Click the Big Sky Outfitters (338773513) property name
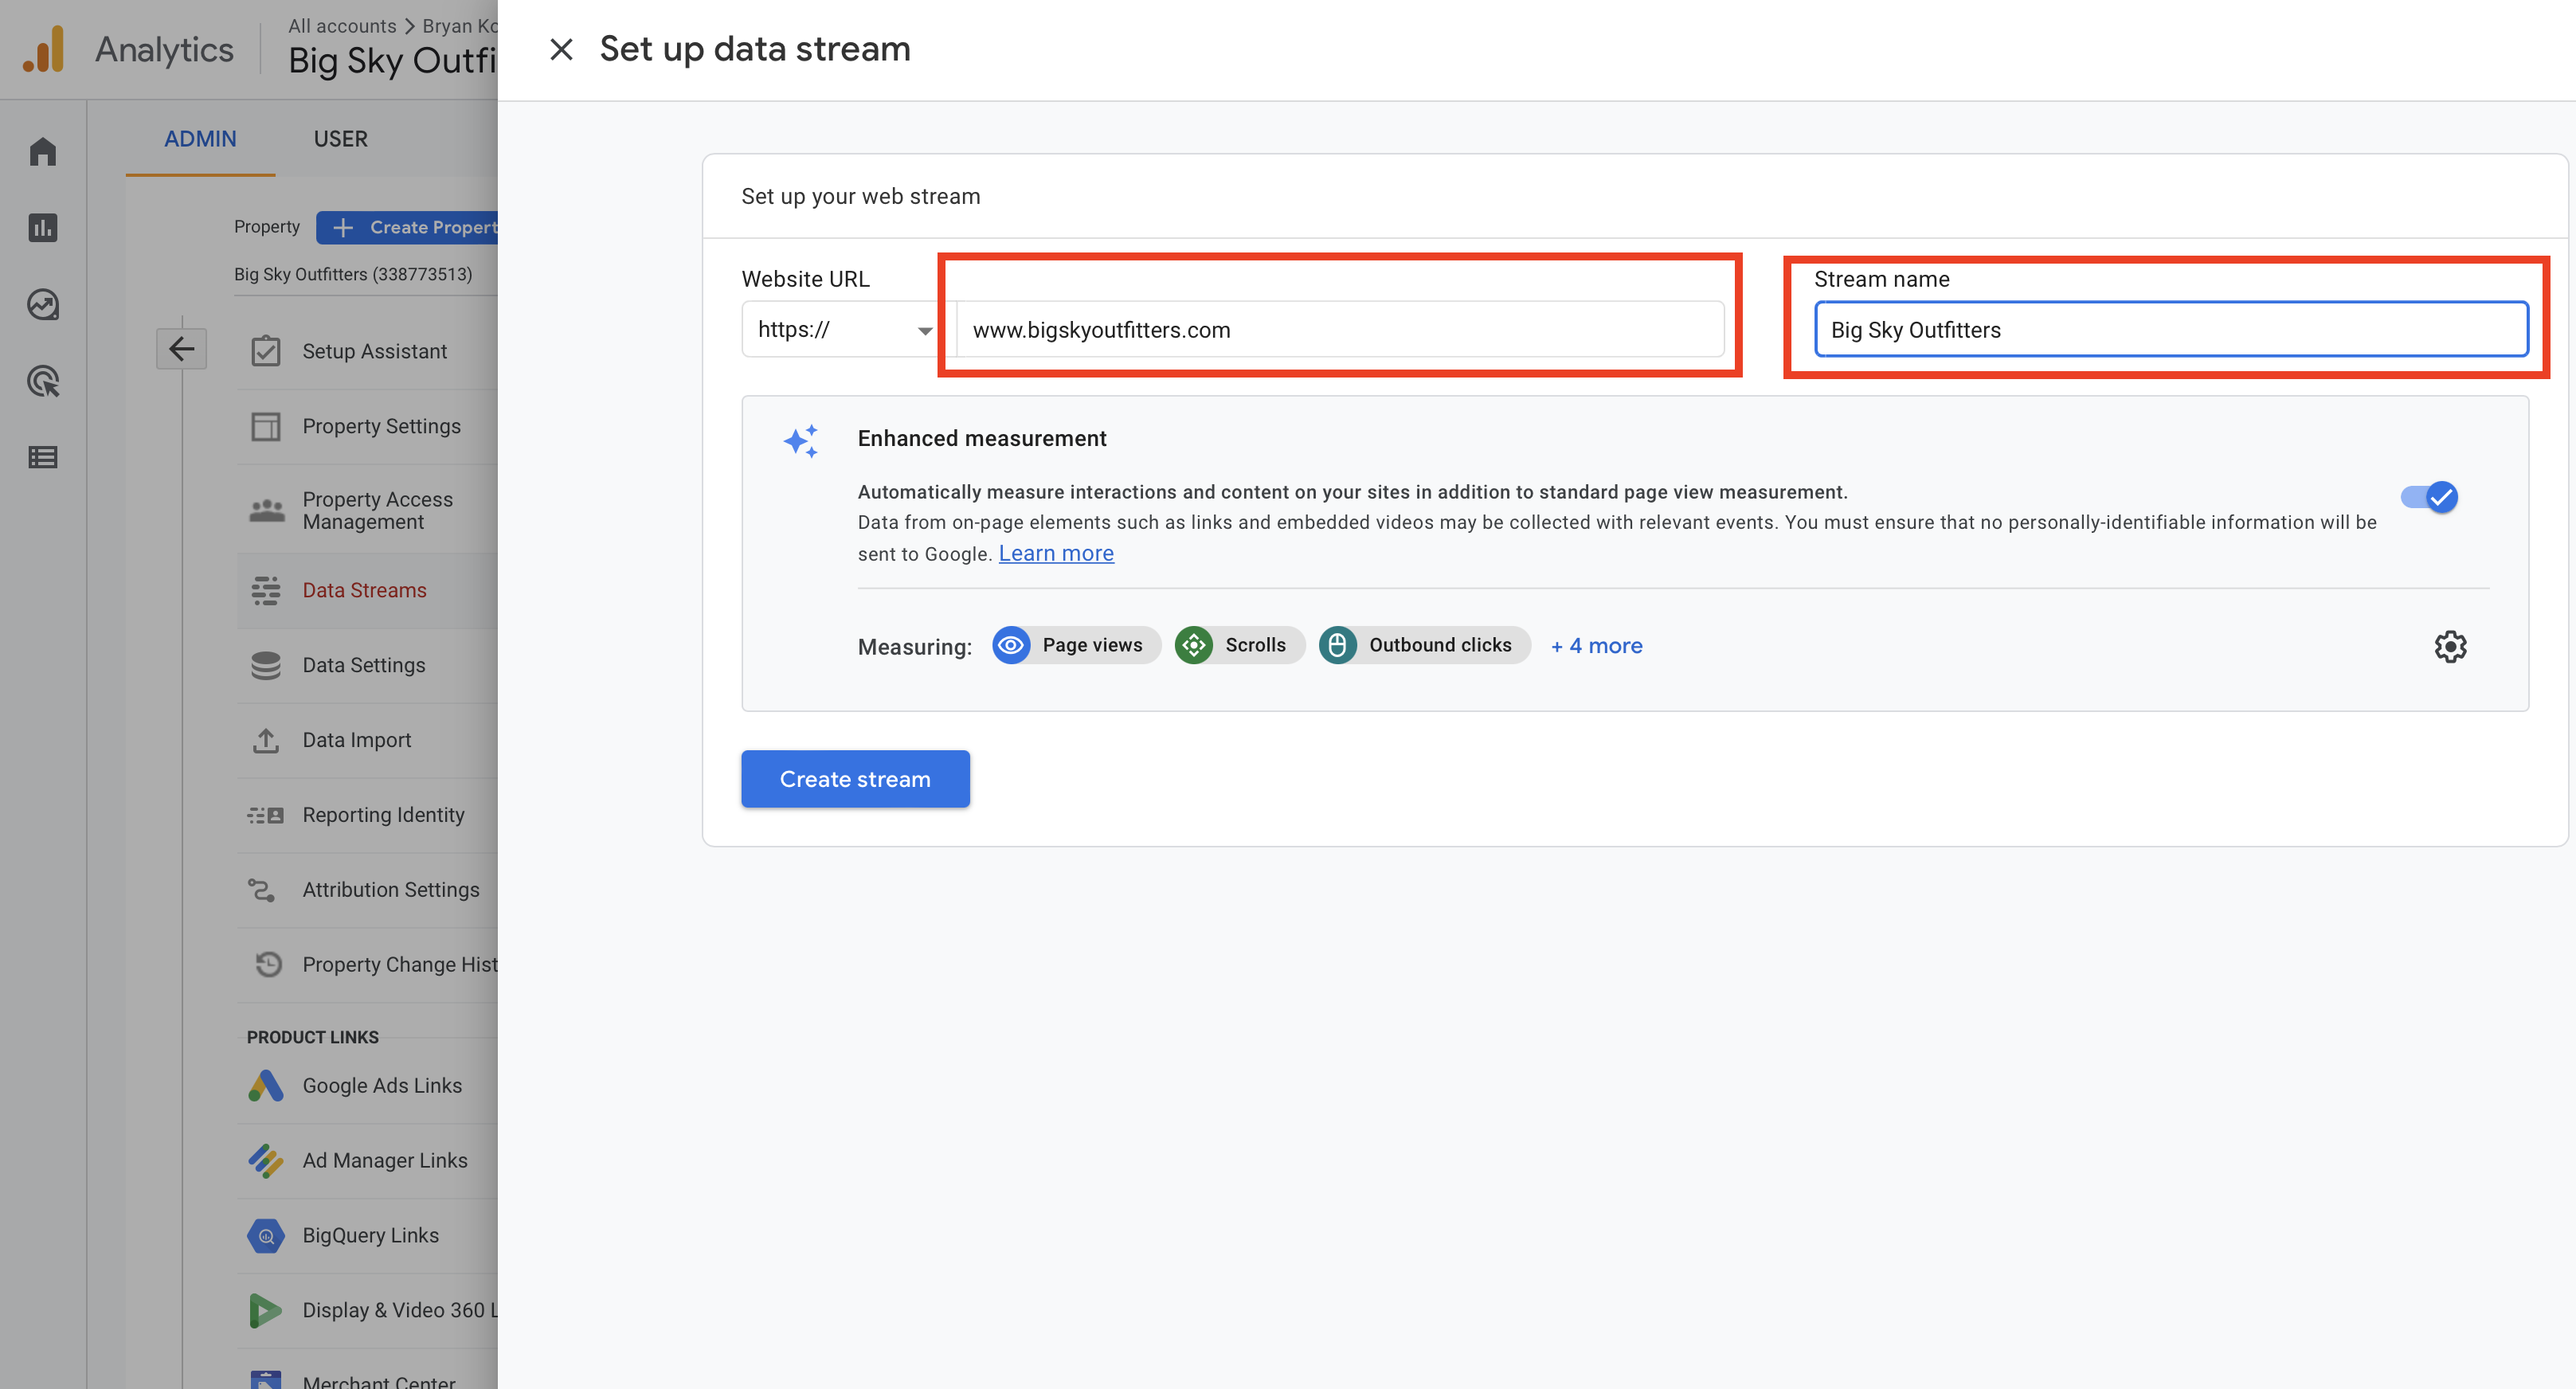Image resolution: width=2576 pixels, height=1389 pixels. pyautogui.click(x=353, y=274)
